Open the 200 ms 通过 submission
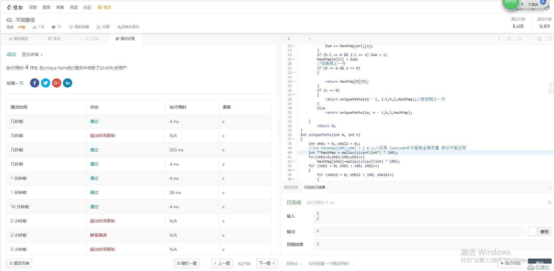This screenshot has width=554, height=271. point(94,150)
